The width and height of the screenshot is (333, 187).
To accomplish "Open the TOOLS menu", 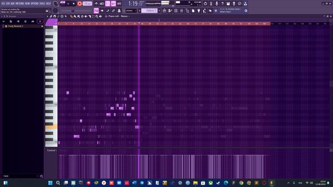I will (42, 4).
